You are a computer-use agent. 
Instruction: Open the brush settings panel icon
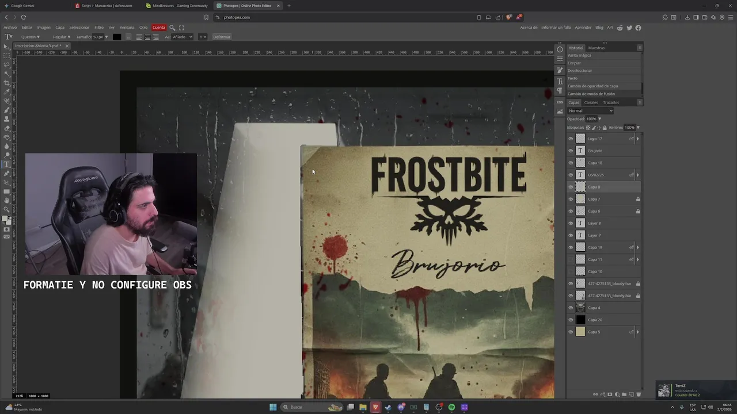click(x=560, y=70)
